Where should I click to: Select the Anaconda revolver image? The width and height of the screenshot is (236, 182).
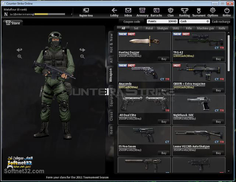[x=144, y=72]
